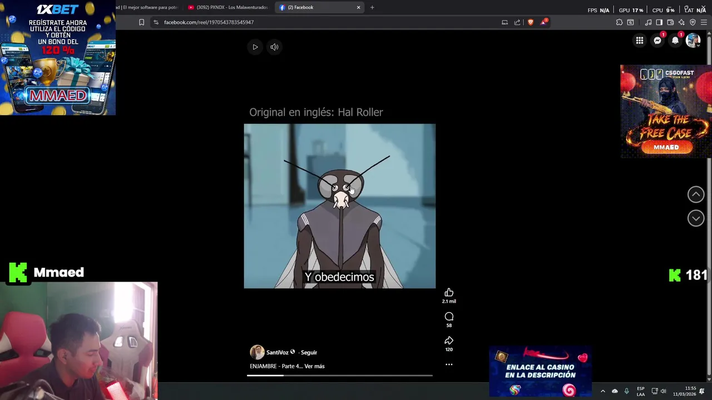Open Facebook menu grid icon
The width and height of the screenshot is (712, 400).
(x=640, y=41)
